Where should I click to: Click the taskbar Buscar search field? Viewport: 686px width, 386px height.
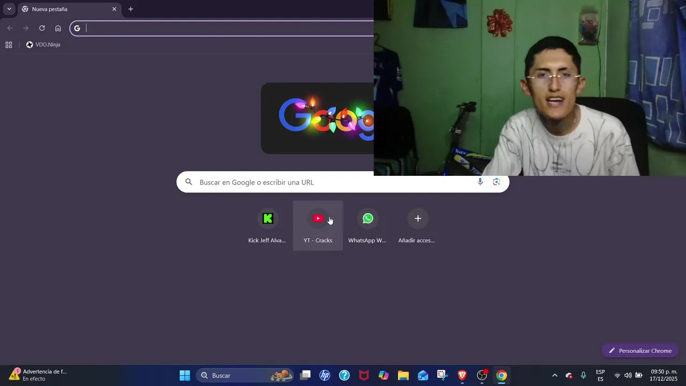[245, 375]
